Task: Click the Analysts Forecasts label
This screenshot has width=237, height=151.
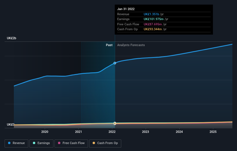Action: pos(131,45)
